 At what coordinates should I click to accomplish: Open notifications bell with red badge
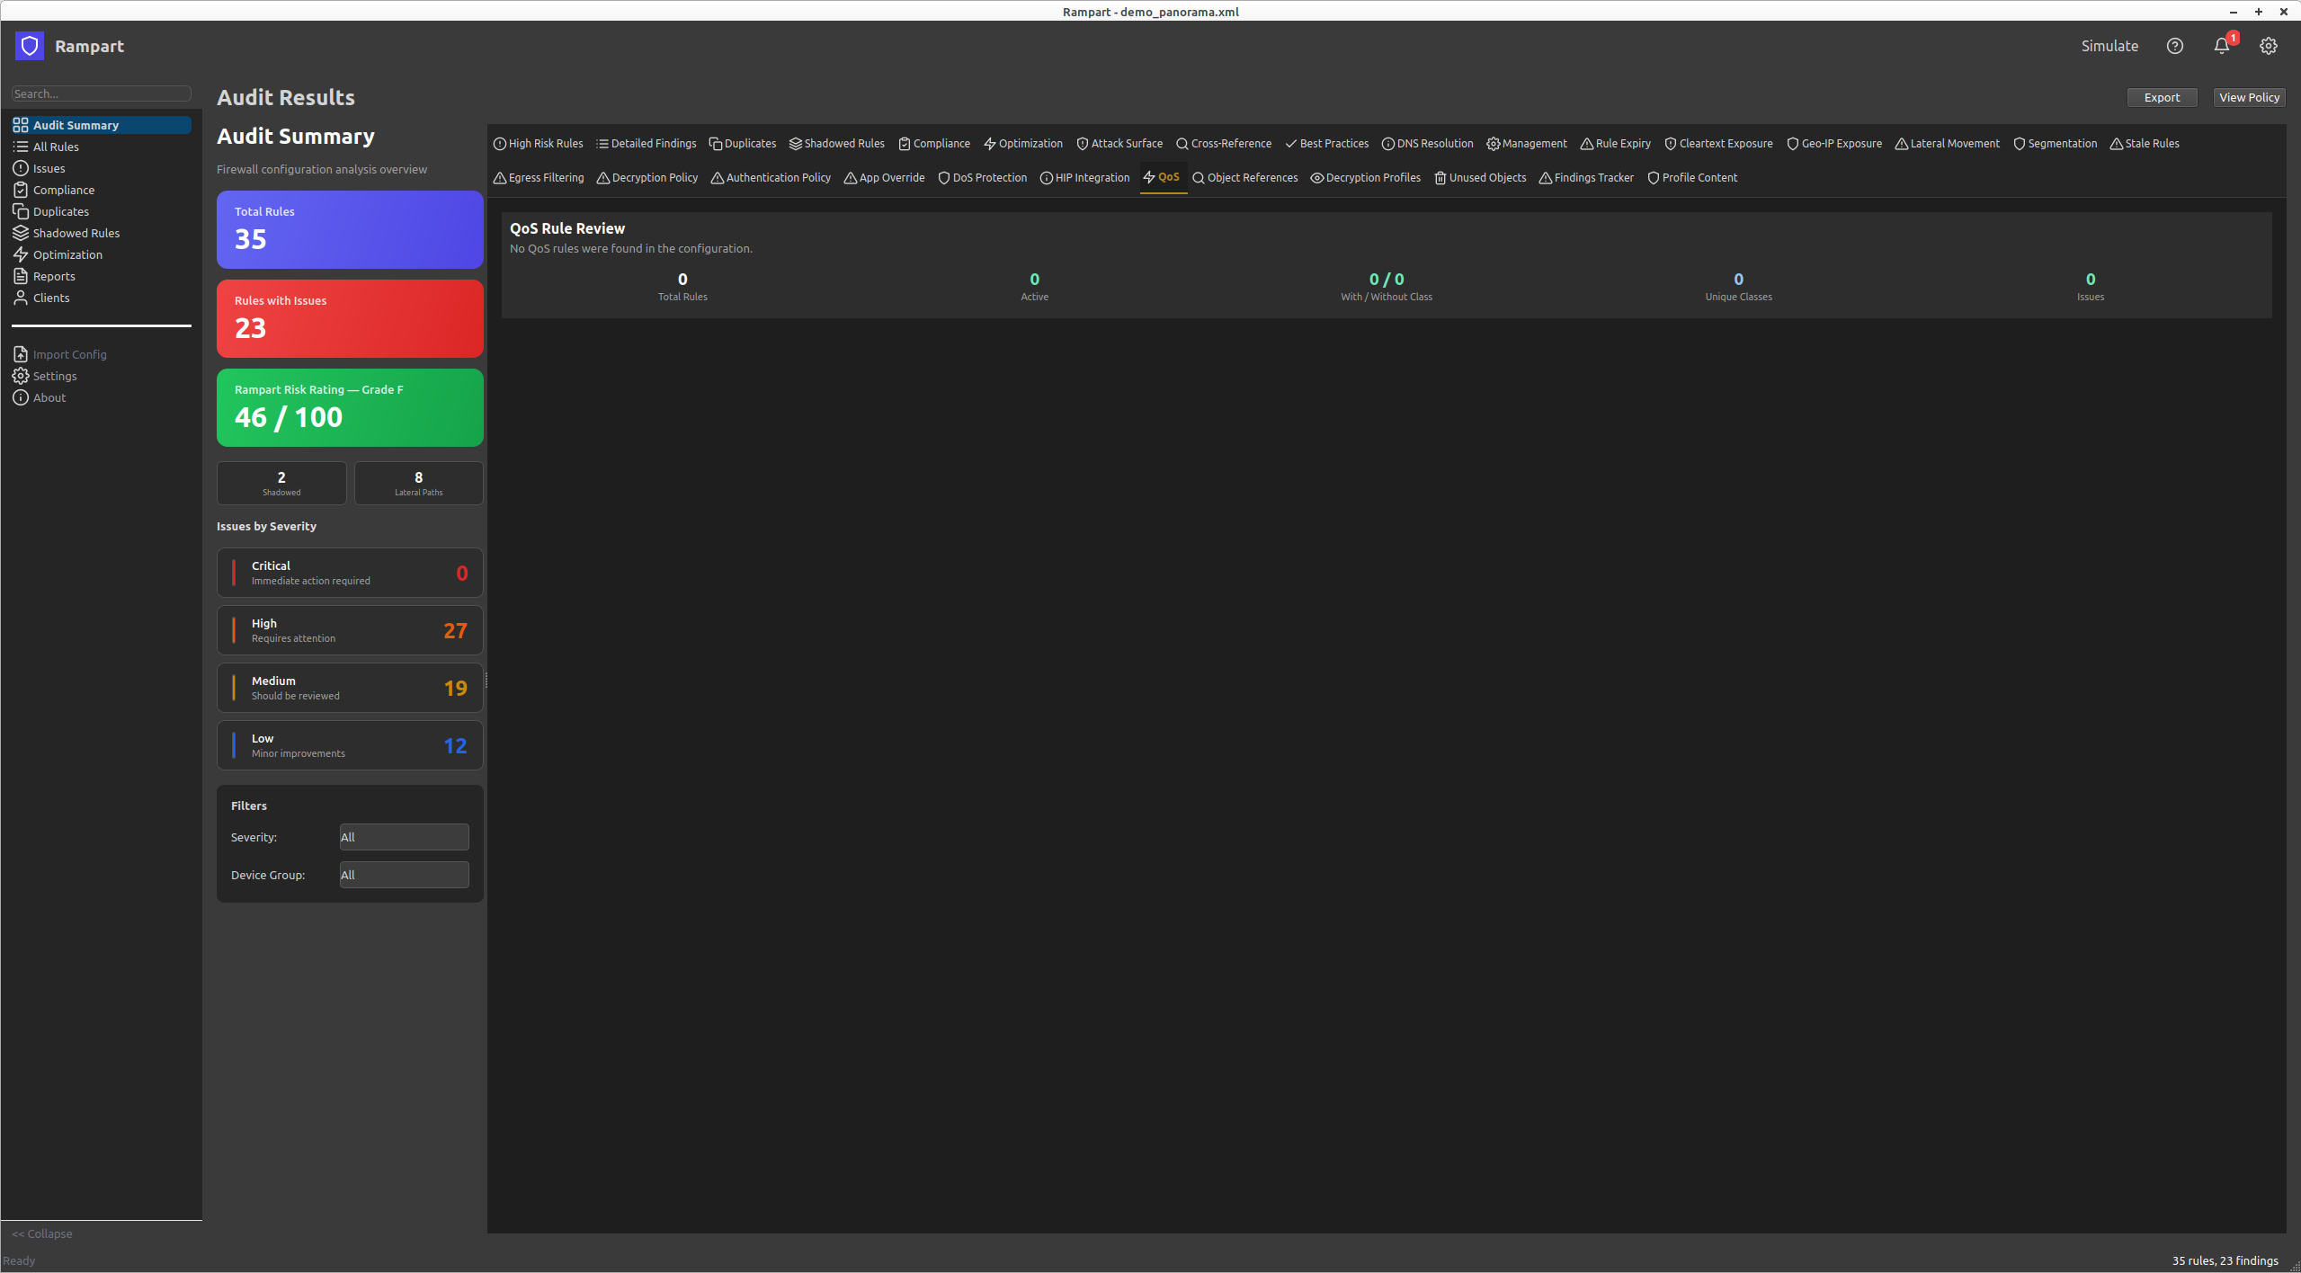[x=2222, y=46]
